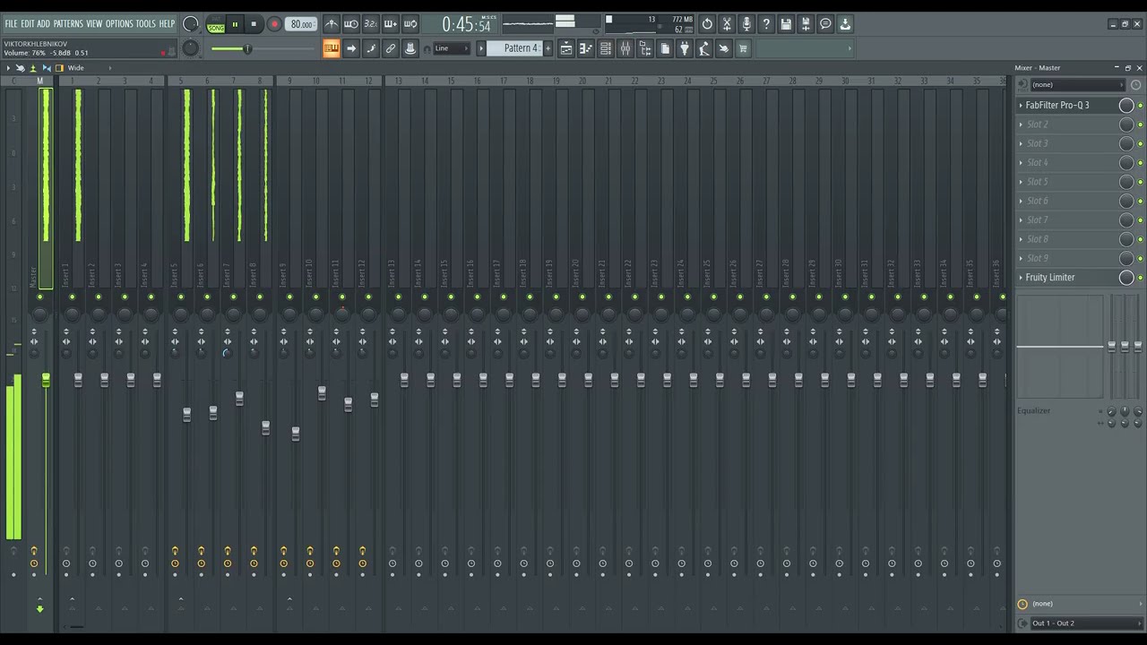Toggle blend recording overdub icon
The height and width of the screenshot is (645, 1147).
point(391,24)
